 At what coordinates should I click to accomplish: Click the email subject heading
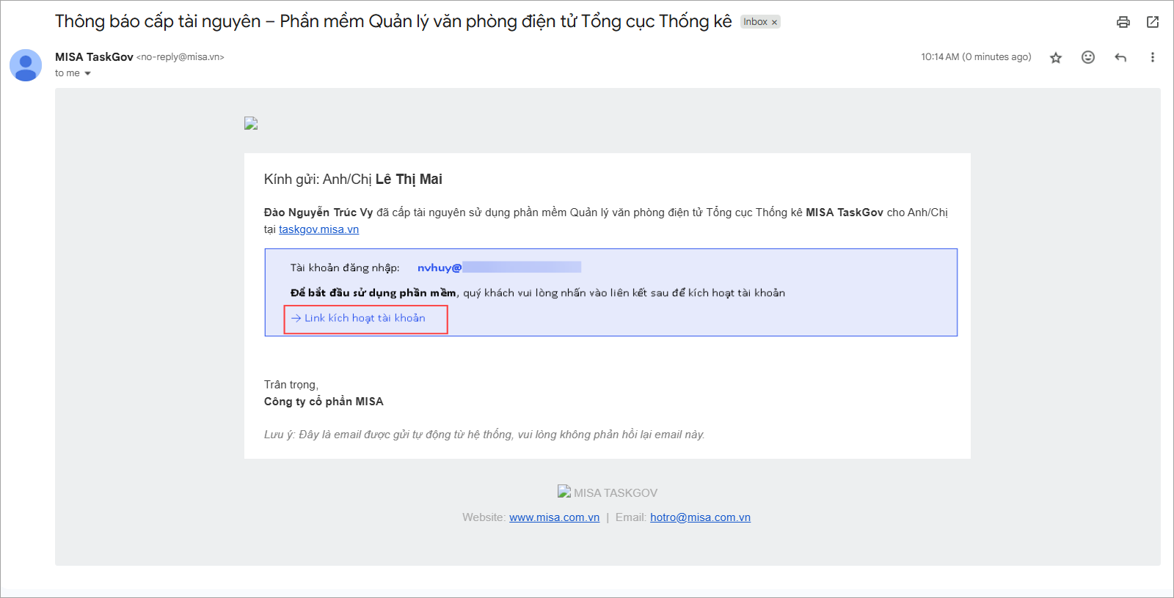tap(393, 21)
